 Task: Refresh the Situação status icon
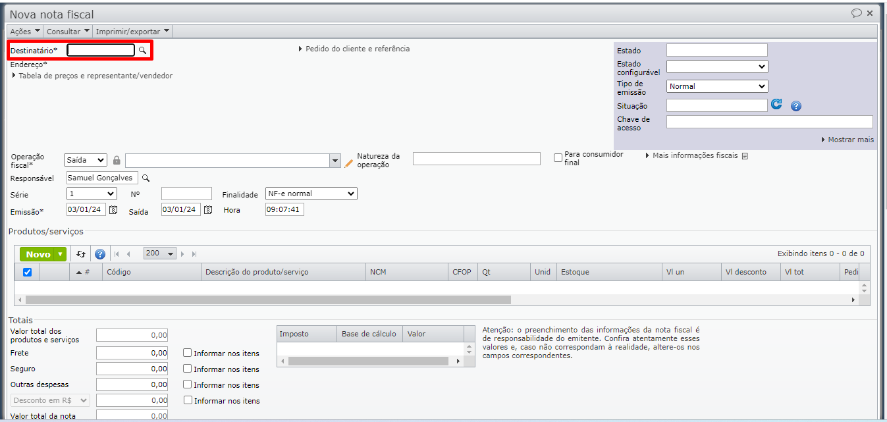(x=776, y=104)
